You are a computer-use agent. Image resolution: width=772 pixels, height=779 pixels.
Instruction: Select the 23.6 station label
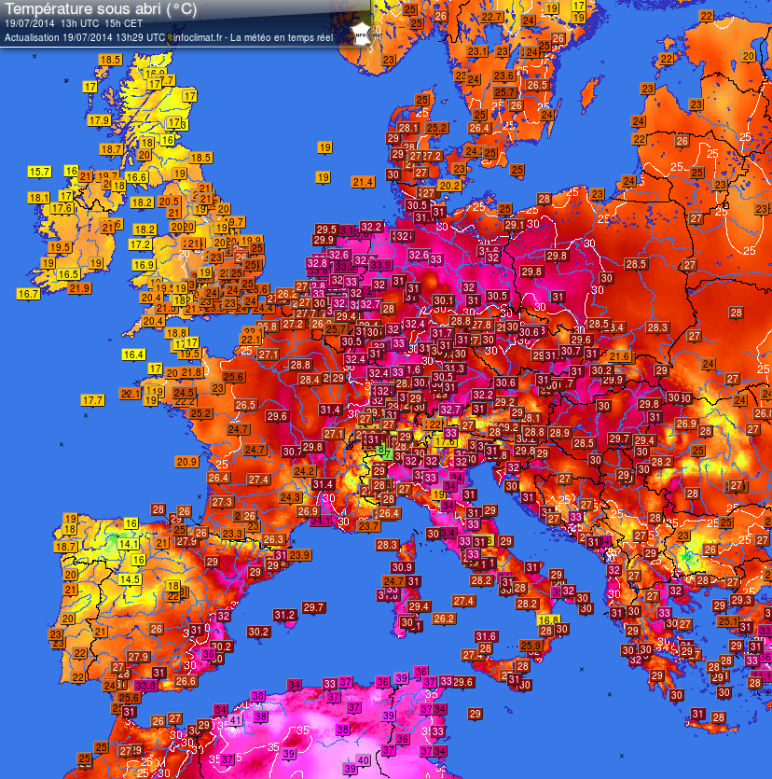tap(503, 76)
